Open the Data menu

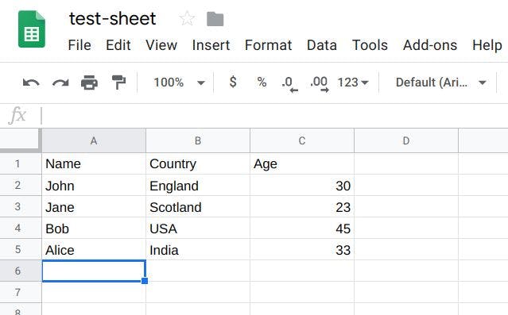point(322,45)
